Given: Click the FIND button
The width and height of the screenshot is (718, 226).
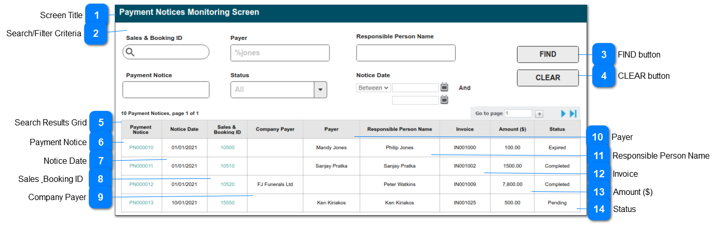Looking at the screenshot, I should 548,54.
